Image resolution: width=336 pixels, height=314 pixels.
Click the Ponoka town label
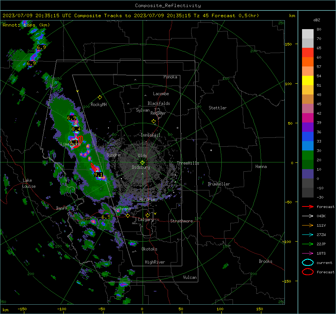point(170,77)
